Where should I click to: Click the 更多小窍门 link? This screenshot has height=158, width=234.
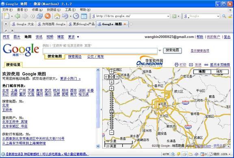(70, 79)
